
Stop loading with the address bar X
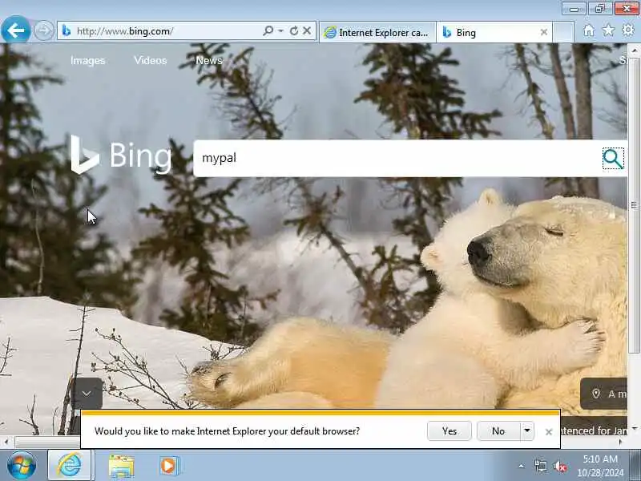[307, 30]
